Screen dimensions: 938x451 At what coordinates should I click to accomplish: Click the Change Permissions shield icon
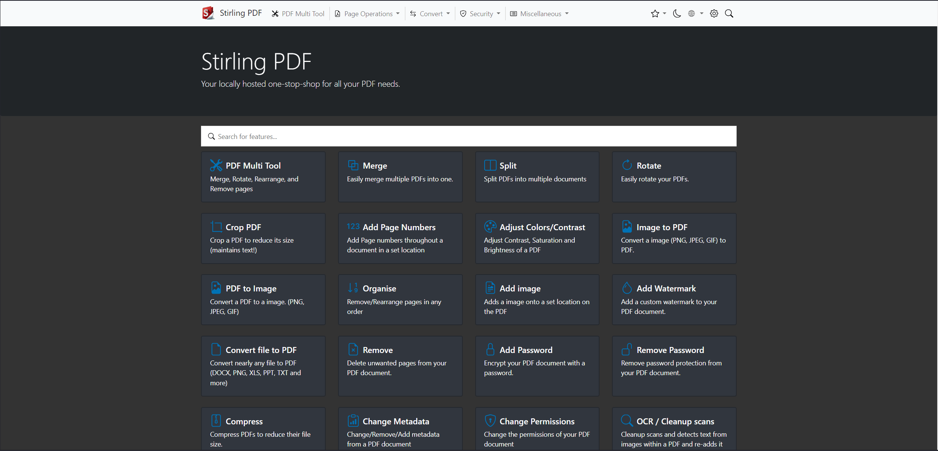(x=490, y=421)
